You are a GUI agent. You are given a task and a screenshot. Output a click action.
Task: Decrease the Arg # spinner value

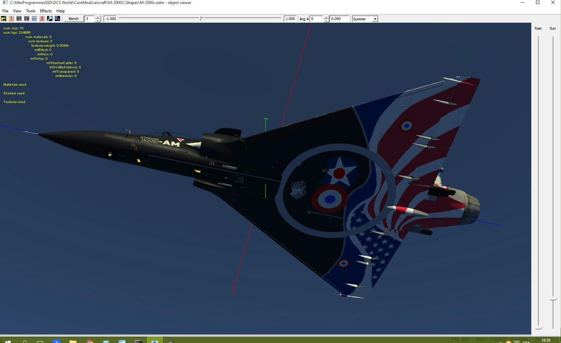[x=326, y=21]
